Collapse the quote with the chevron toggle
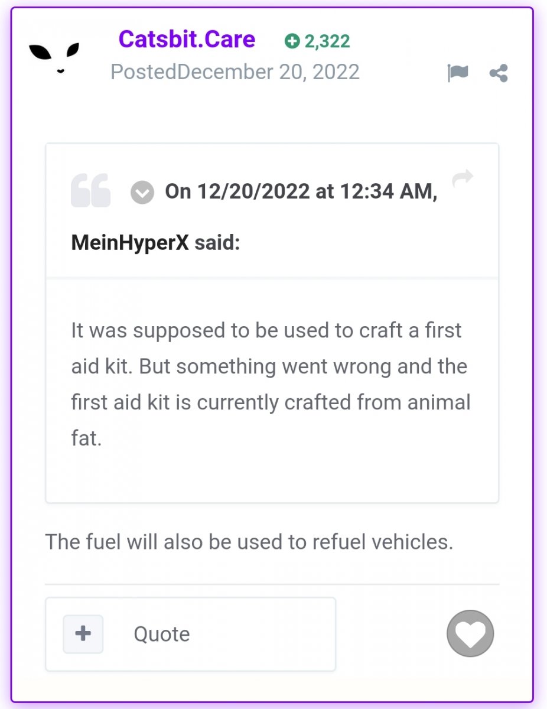Image resolution: width=547 pixels, height=709 pixels. (142, 193)
